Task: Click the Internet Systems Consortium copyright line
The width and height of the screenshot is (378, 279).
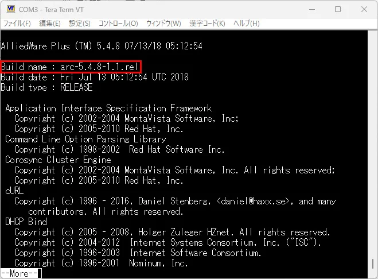Action: click(168, 242)
